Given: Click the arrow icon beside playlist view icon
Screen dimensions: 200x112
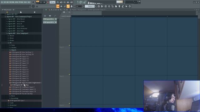Looking at the screenshot, I should tap(61, 6).
